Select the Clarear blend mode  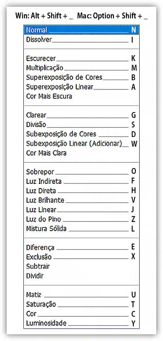pyautogui.click(x=81, y=115)
